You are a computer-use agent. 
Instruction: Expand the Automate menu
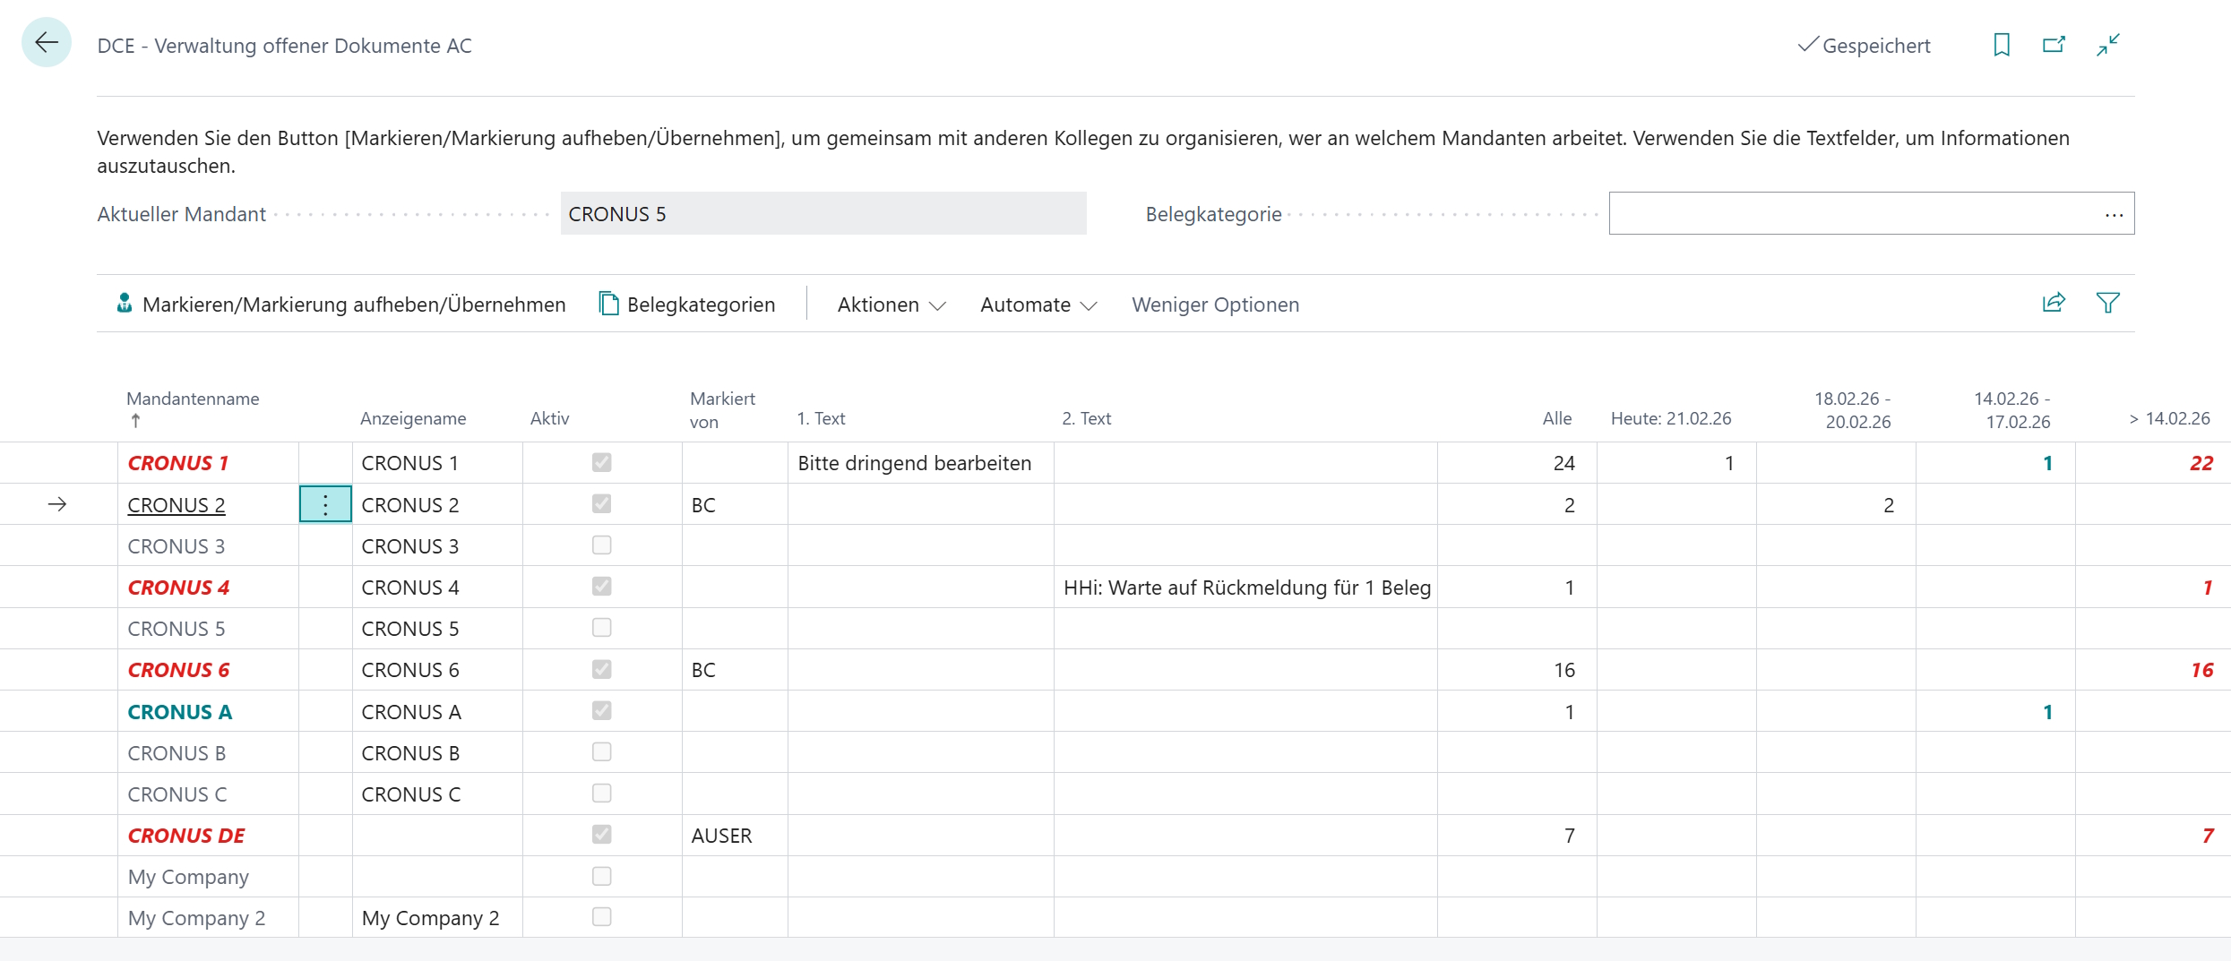point(1037,305)
